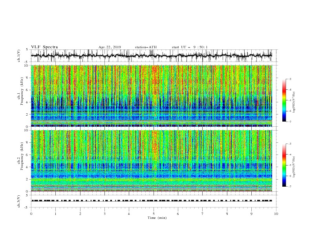Image resolution: width=311 pixels, height=240 pixels.
Task: Click ch.1 frequency axis tick "6"
Action: [27, 90]
